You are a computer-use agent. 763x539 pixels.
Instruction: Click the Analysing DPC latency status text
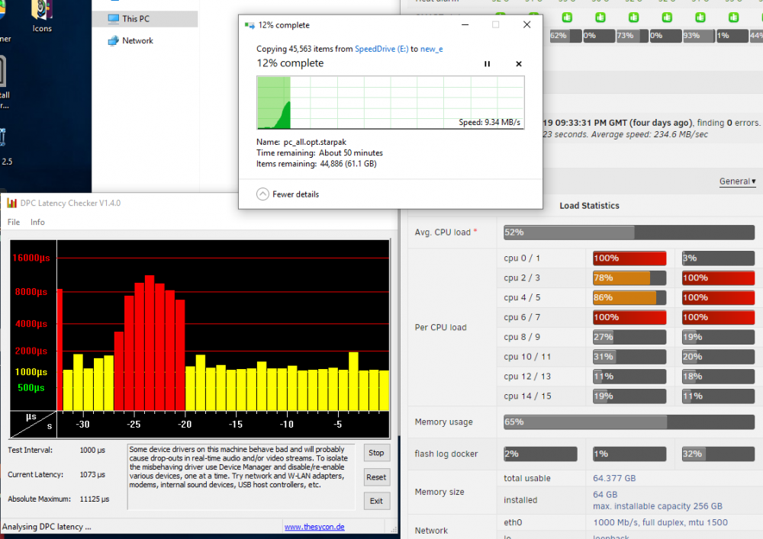(x=47, y=527)
